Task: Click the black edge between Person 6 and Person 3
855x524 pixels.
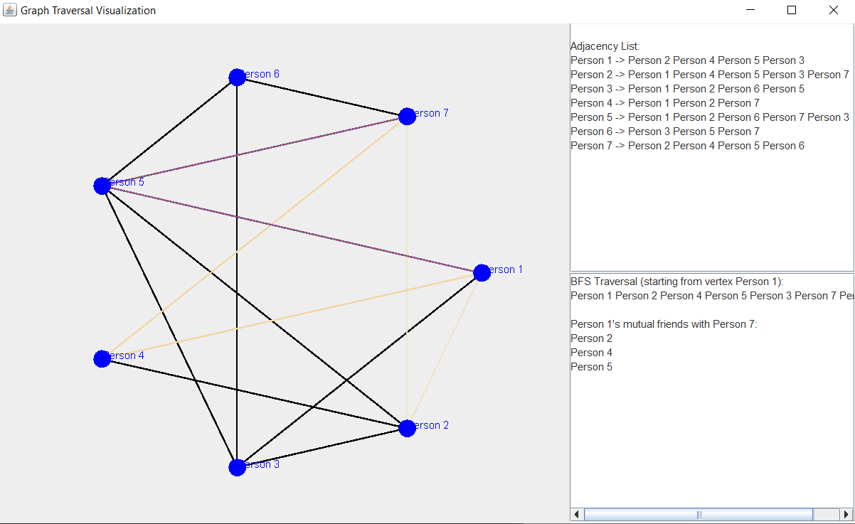Action: (x=238, y=284)
